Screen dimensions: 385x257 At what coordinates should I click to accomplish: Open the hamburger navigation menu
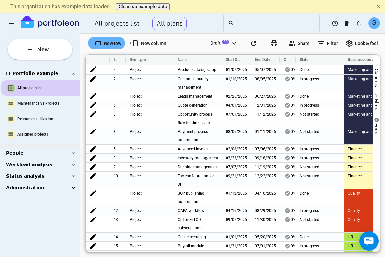pos(12,23)
